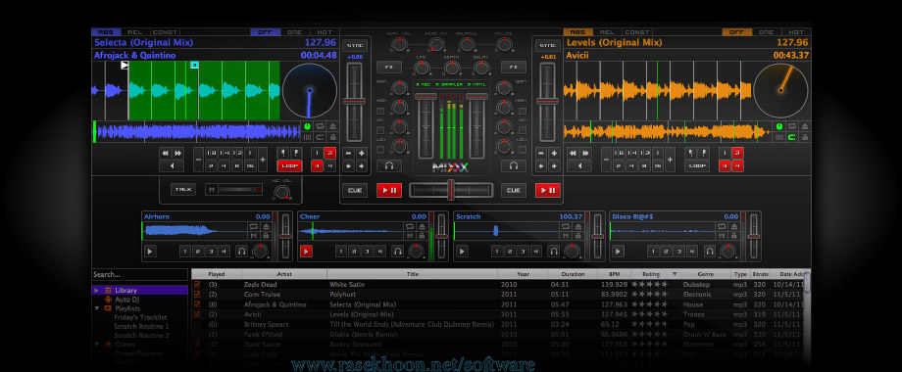Fast-forward the left deck track
This screenshot has width=902, height=372.
tap(178, 153)
